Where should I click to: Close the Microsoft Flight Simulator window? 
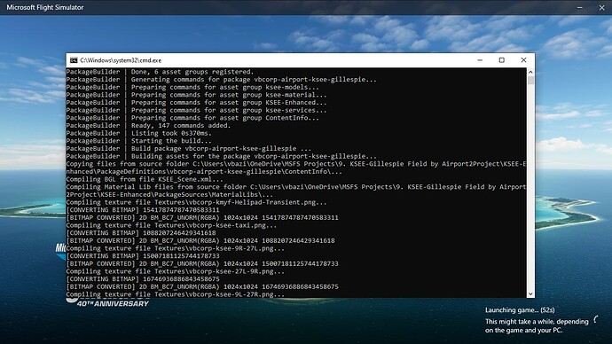point(601,7)
